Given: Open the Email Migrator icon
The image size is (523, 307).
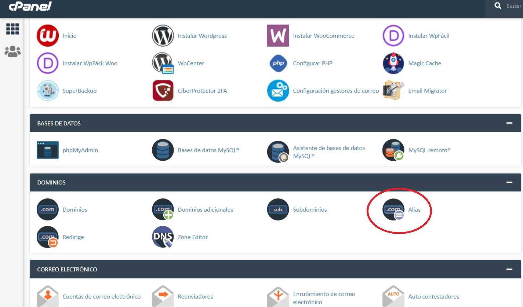Looking at the screenshot, I should click(393, 91).
